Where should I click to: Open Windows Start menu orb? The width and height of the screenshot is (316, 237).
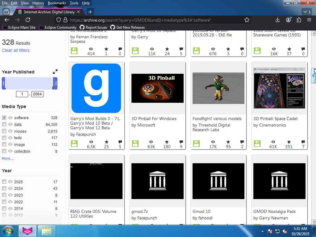(8, 231)
